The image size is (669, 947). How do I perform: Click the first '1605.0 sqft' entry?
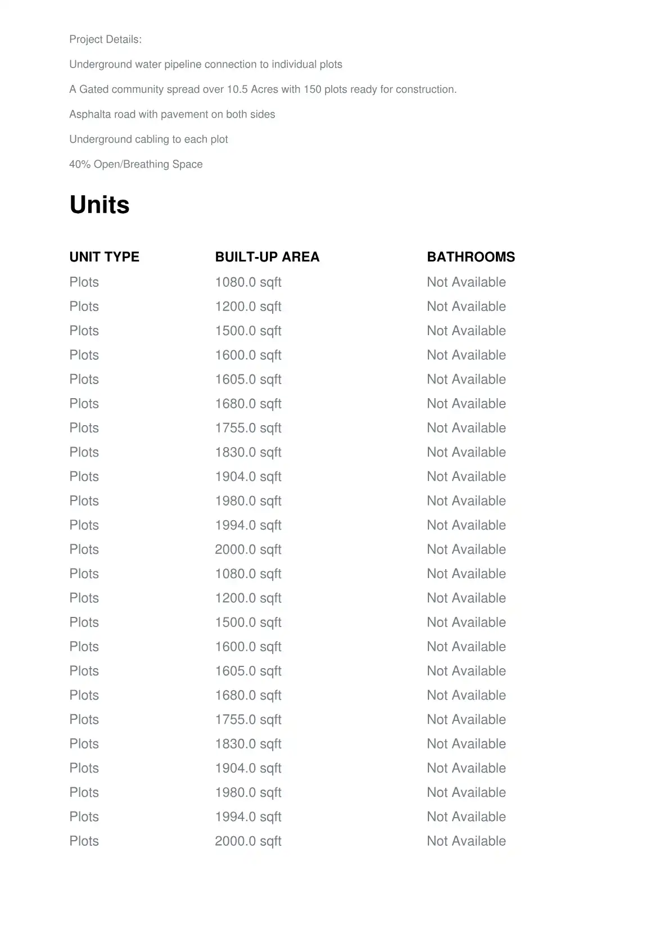click(x=248, y=380)
